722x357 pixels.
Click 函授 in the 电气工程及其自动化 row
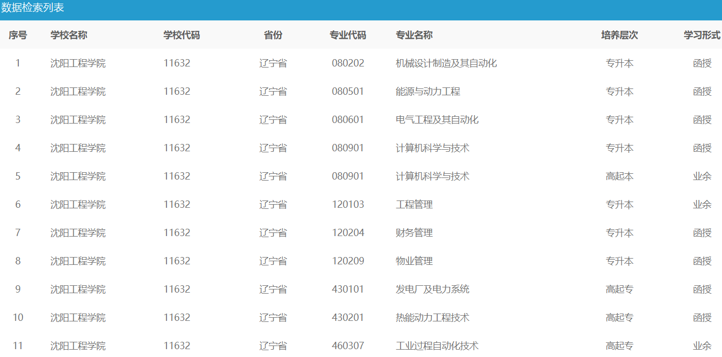(703, 120)
